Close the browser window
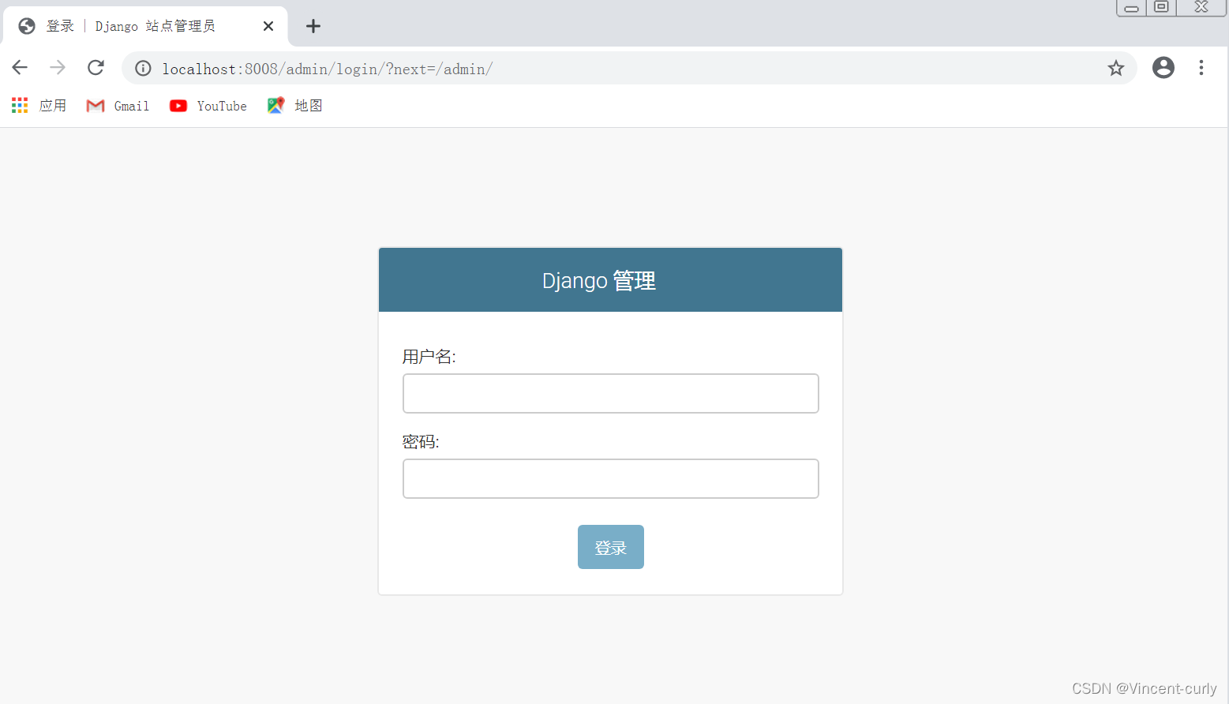 [1201, 8]
